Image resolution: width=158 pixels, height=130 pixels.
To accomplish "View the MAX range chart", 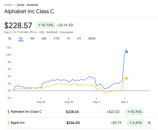I will pos(92,39).
